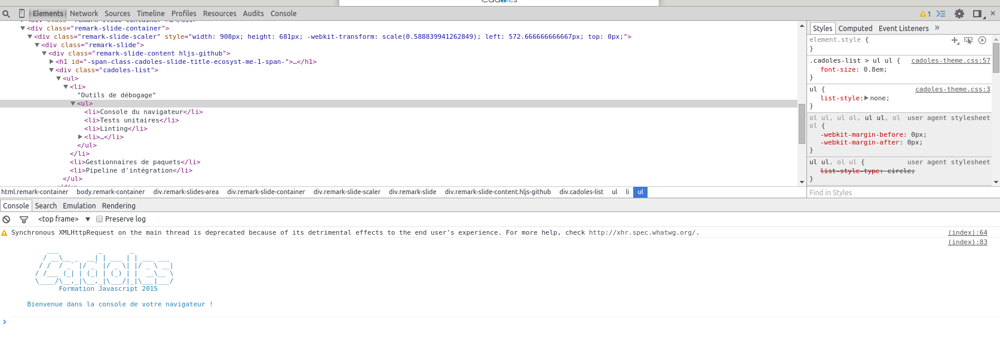Toggle device mode mobile icon

[x=22, y=13]
